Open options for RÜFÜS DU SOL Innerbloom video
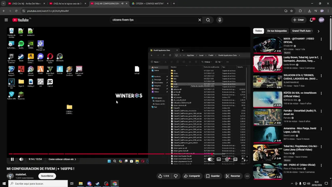Viewport: 332px width, 187px height. coord(321,93)
